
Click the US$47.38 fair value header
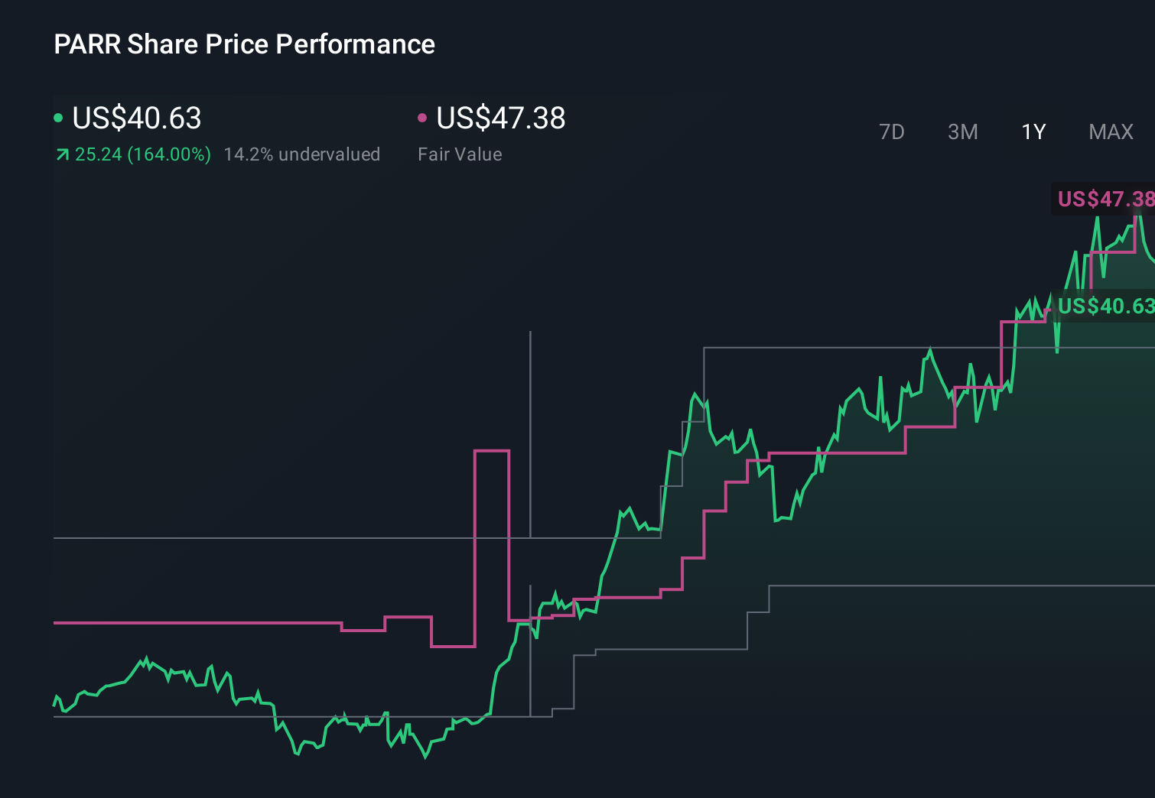point(499,118)
